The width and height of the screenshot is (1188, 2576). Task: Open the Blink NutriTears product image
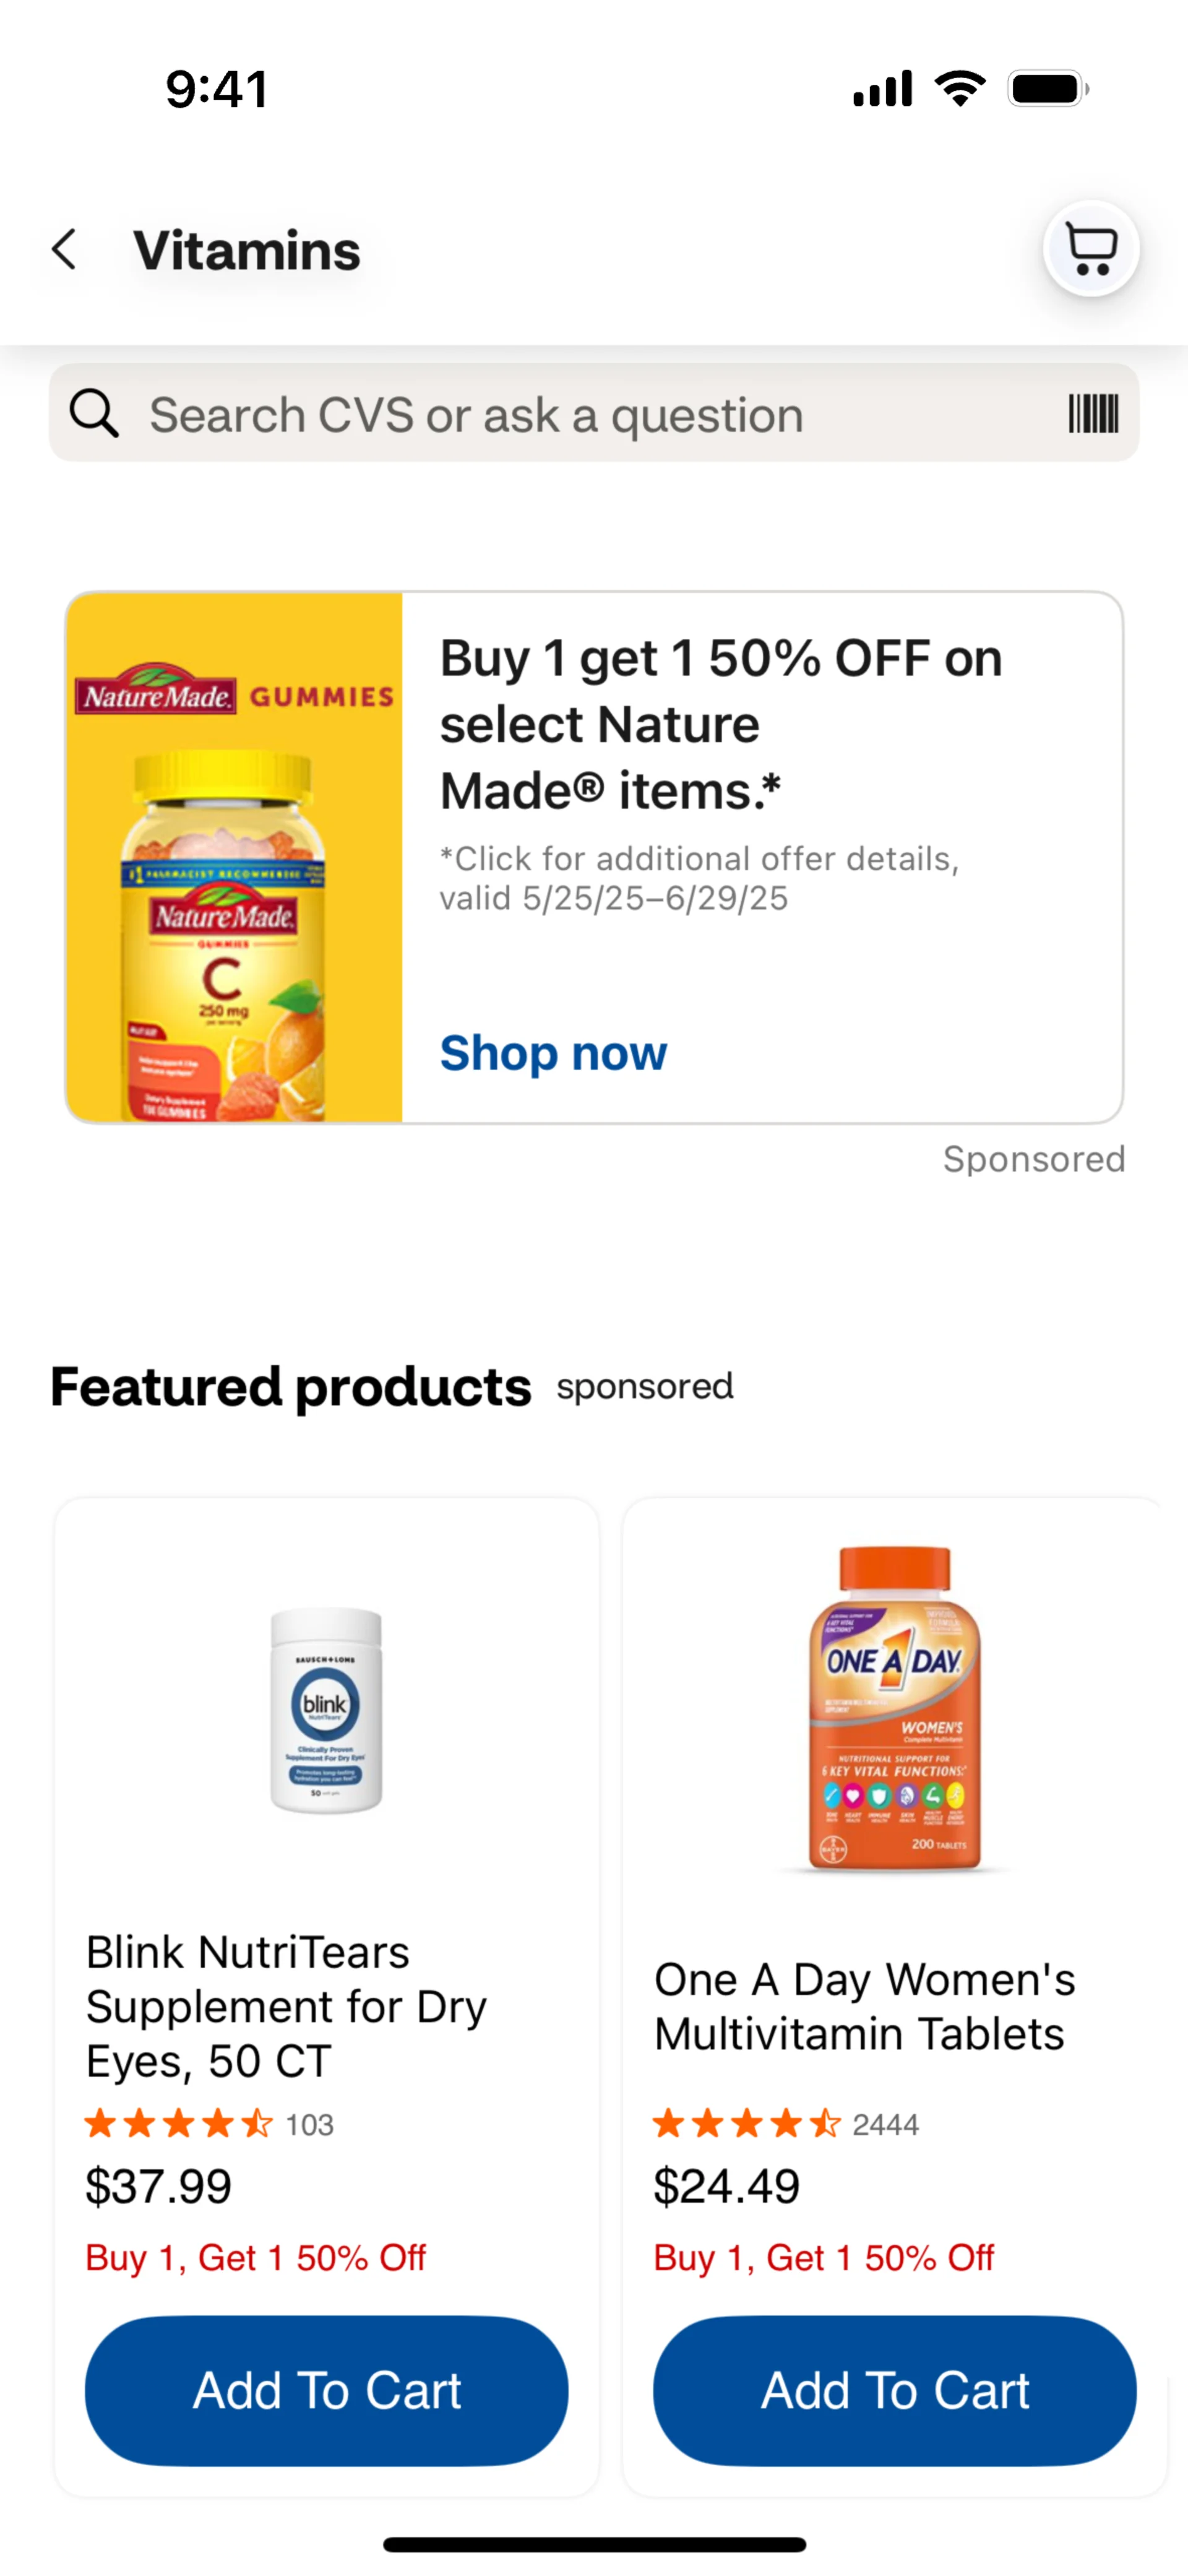tap(326, 1710)
